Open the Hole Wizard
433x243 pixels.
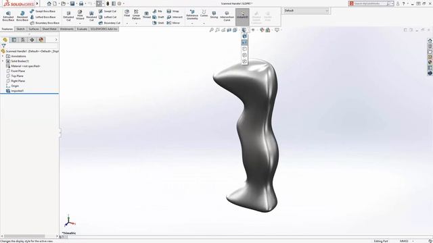click(80, 15)
